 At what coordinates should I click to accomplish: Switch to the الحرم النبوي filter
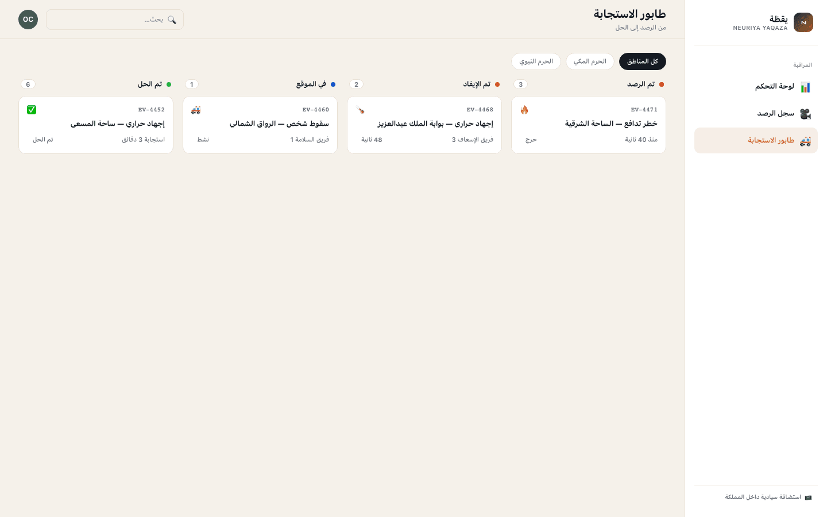[x=536, y=61]
